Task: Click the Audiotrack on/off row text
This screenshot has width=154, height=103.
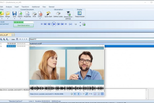Action: pos(36,44)
